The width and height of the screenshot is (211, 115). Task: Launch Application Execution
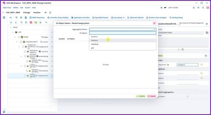coord(80,18)
